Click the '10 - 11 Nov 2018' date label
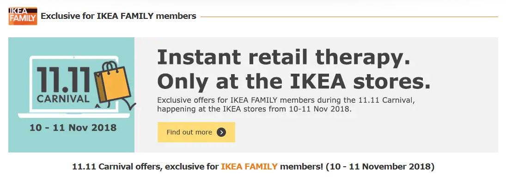Screen dimensions: 506x181 [73, 128]
